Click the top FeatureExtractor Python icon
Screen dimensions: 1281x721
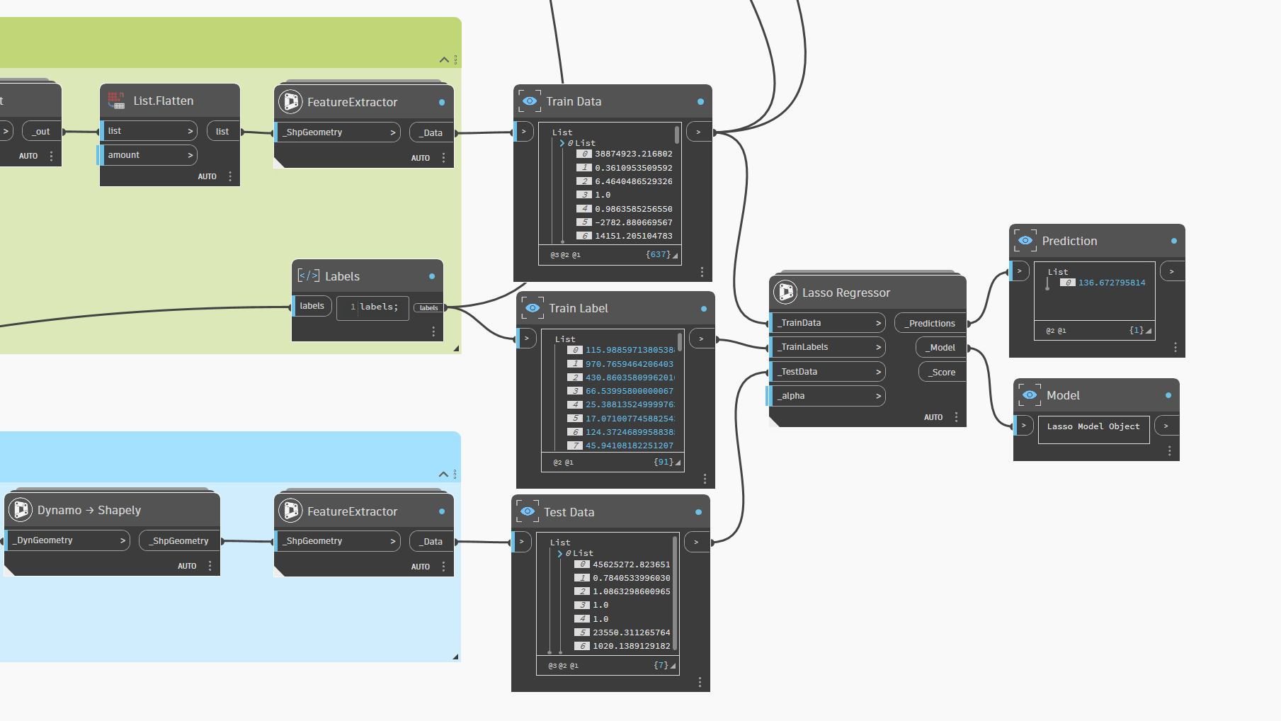(290, 102)
